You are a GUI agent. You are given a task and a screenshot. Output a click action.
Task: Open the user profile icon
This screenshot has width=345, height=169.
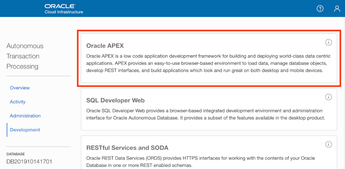(x=337, y=9)
